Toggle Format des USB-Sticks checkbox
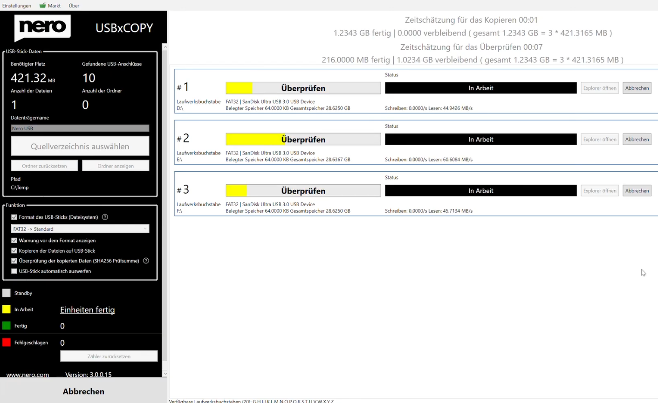The width and height of the screenshot is (658, 403). (14, 217)
